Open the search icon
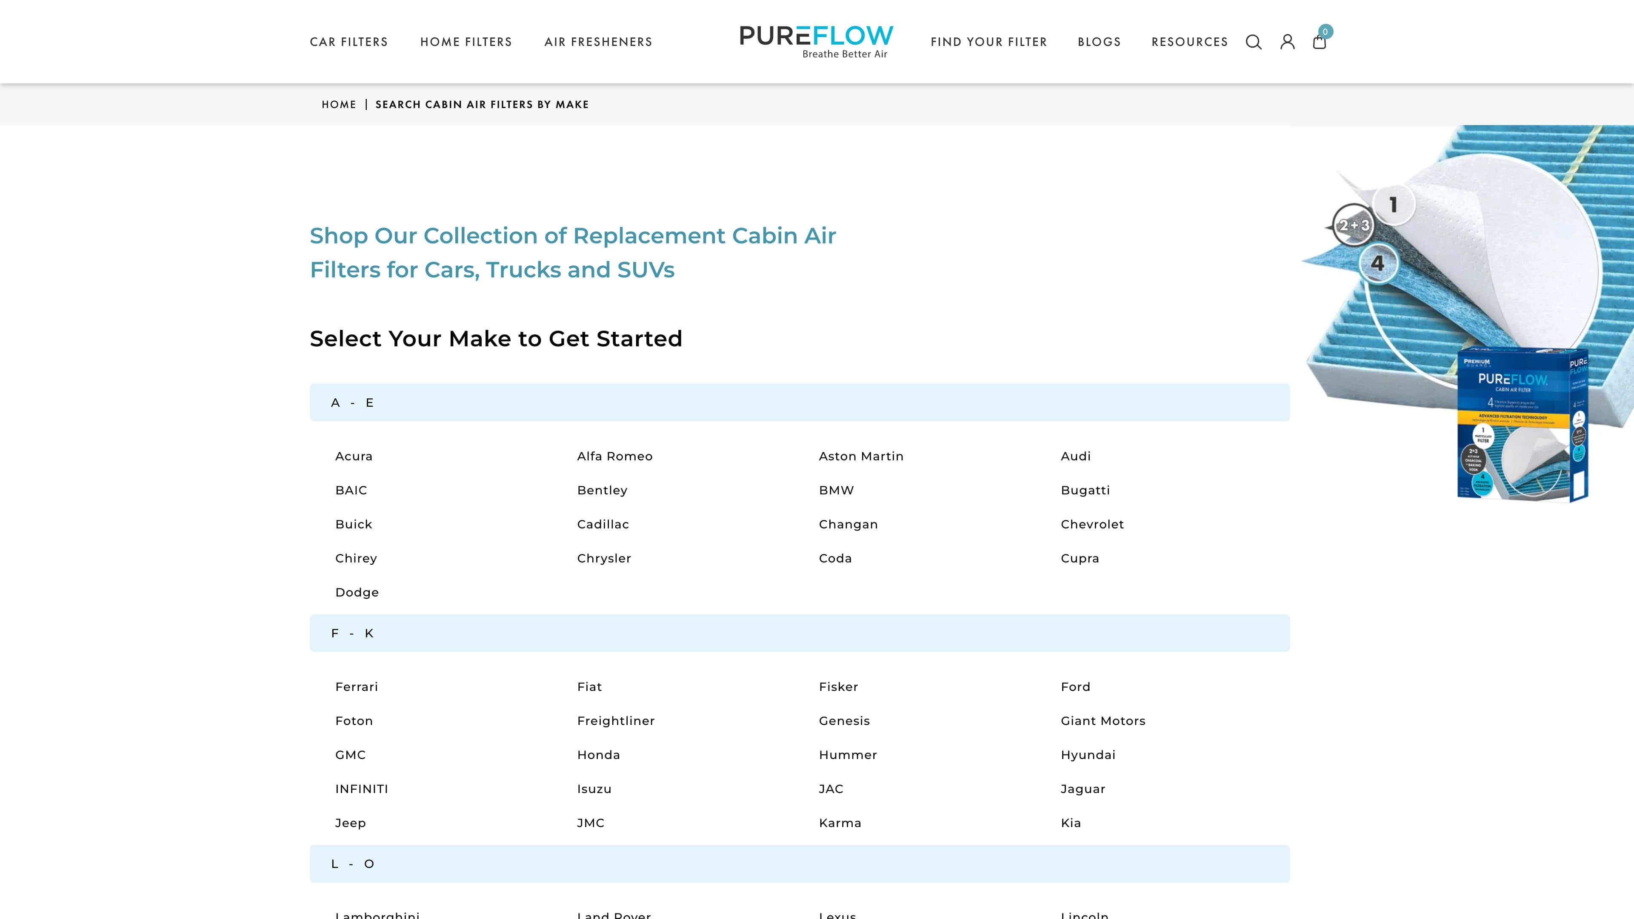Image resolution: width=1634 pixels, height=919 pixels. [1254, 42]
